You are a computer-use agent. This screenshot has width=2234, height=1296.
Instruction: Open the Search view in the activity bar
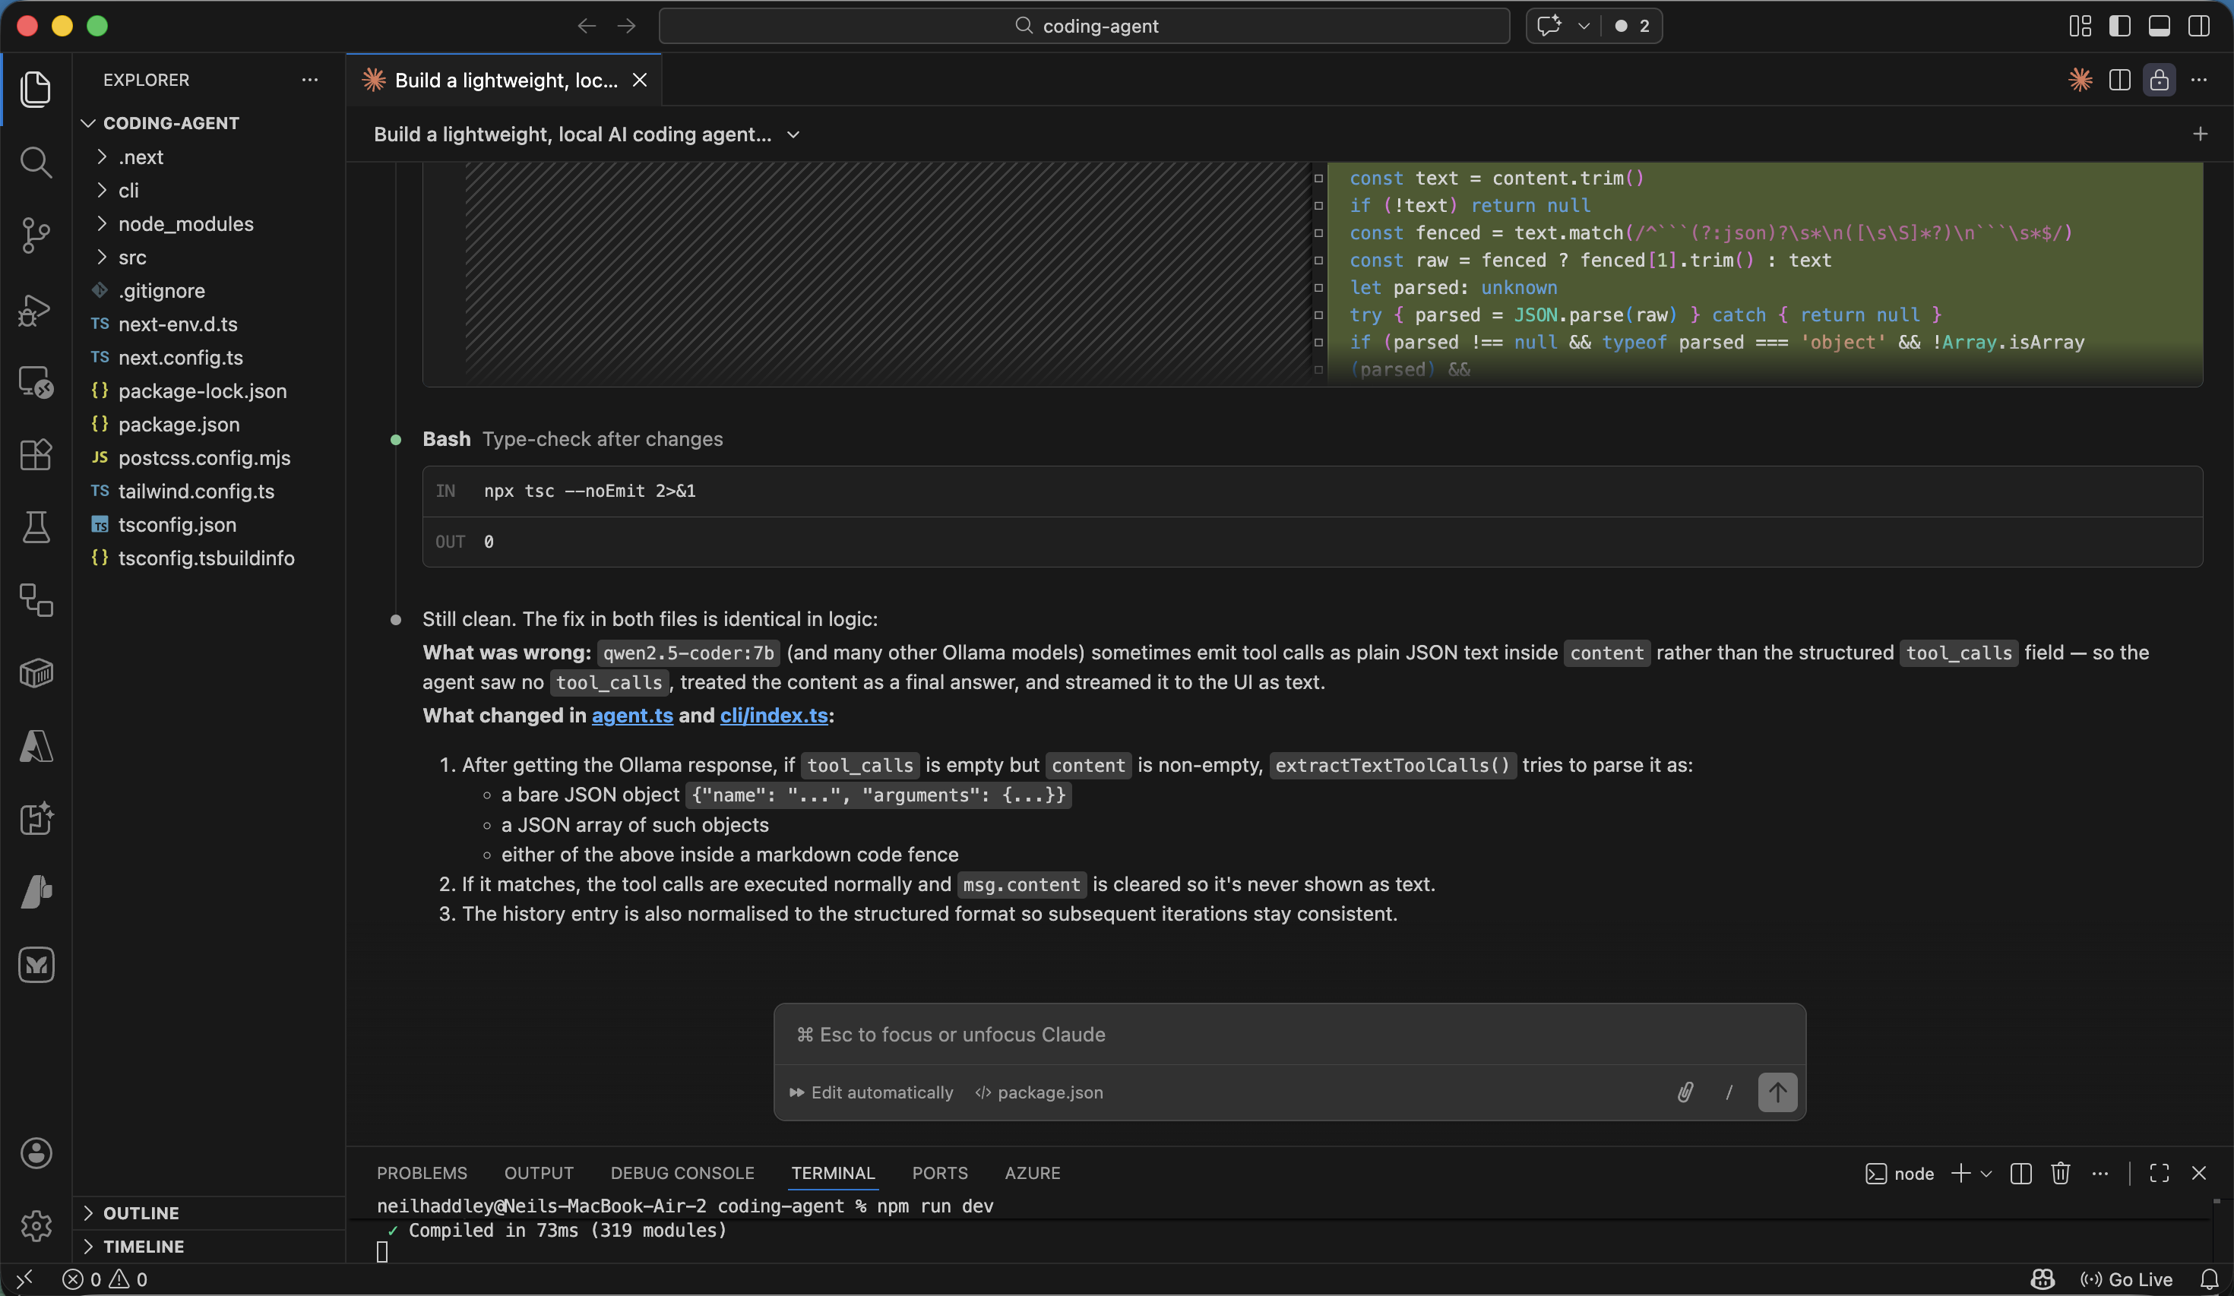(x=36, y=163)
